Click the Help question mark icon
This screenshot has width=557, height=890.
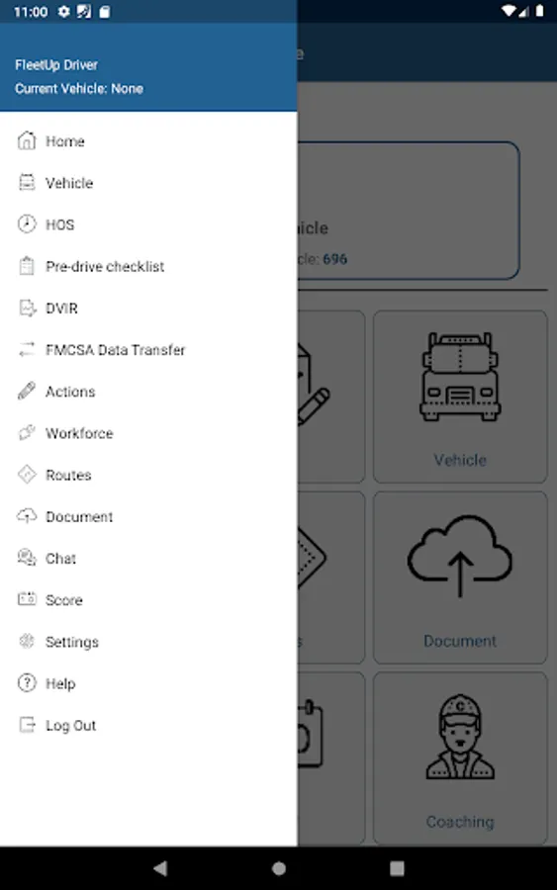(27, 682)
